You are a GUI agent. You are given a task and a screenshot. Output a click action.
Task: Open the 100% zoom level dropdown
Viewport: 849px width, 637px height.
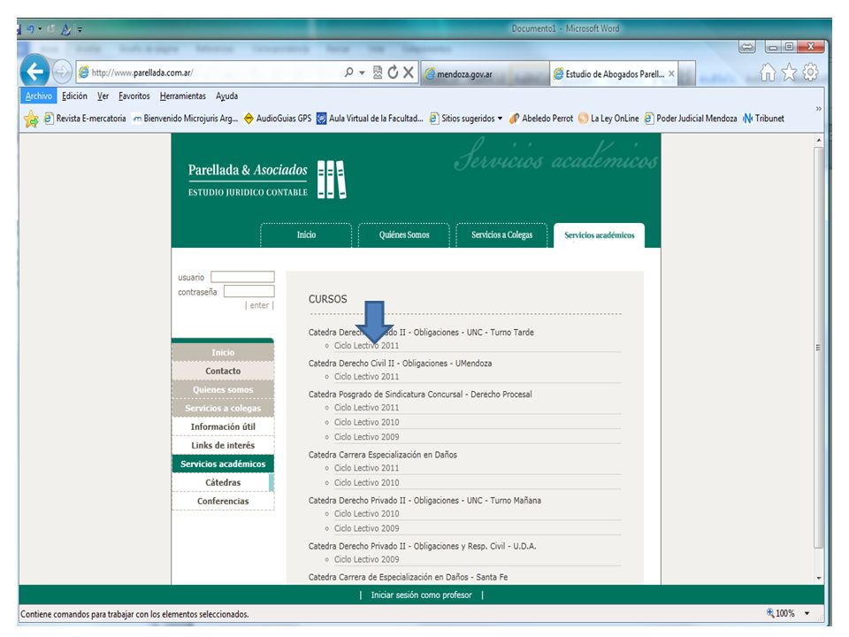807,614
